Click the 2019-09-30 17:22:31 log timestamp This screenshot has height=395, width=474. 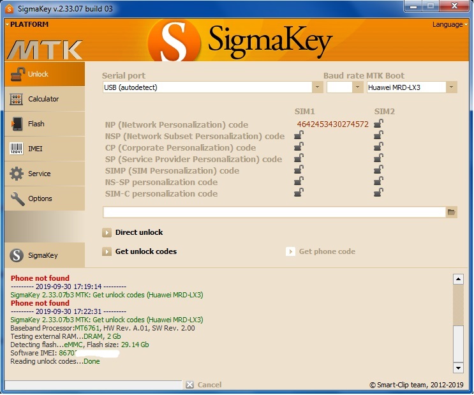click(68, 311)
